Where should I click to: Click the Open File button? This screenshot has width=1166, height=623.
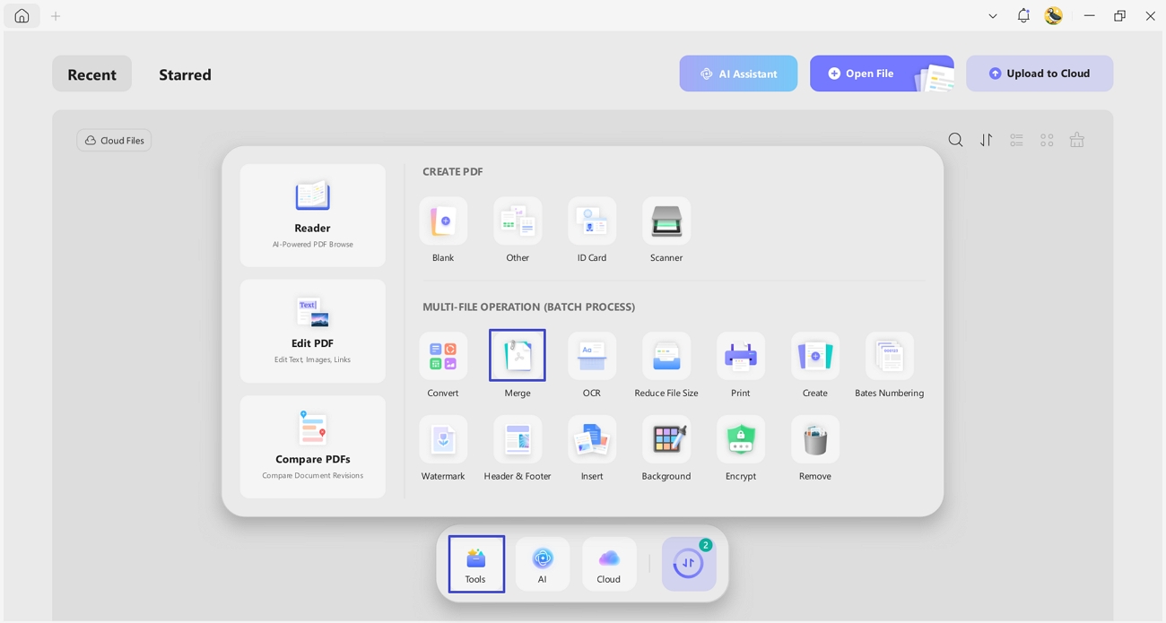[882, 74]
